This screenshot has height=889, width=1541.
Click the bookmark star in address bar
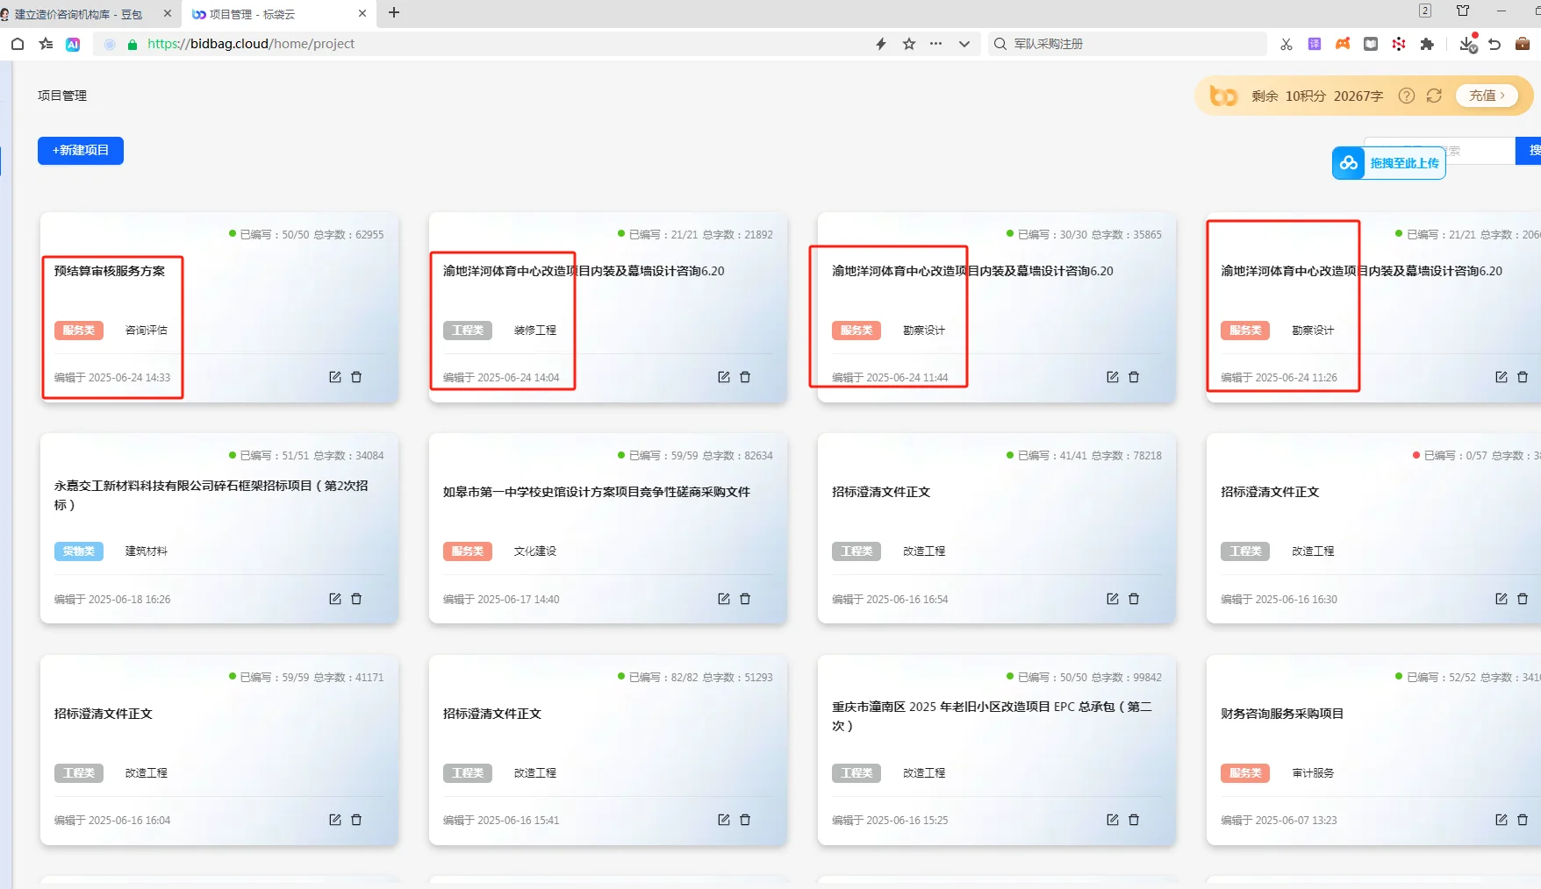tap(908, 44)
